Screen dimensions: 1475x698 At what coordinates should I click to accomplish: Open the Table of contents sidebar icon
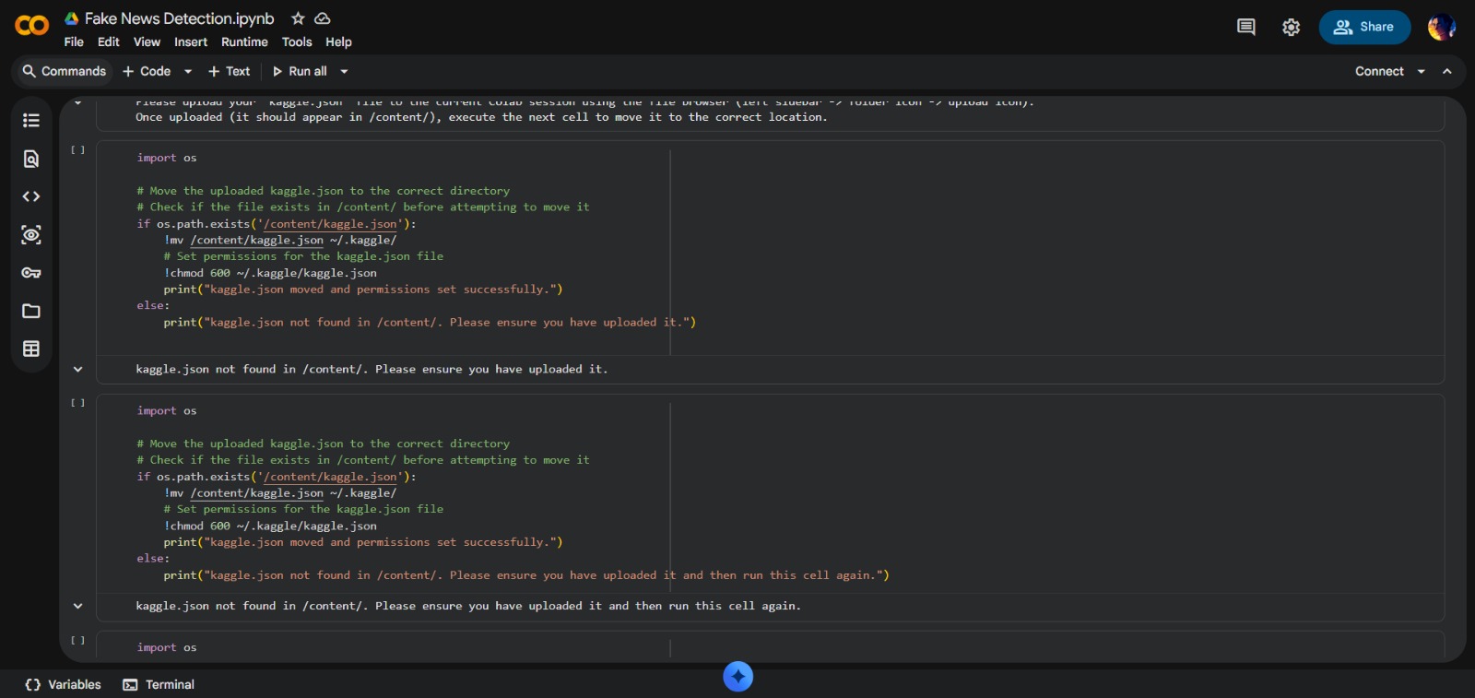click(x=31, y=121)
